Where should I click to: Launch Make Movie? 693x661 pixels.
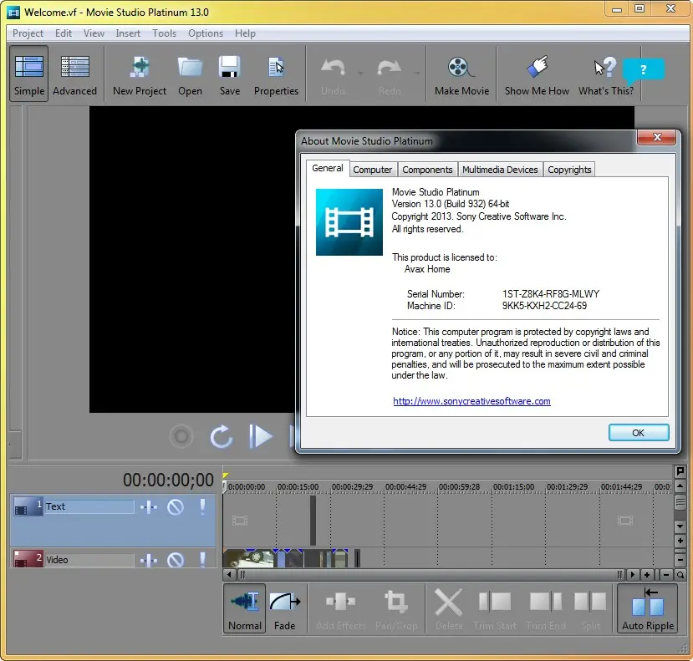click(461, 74)
